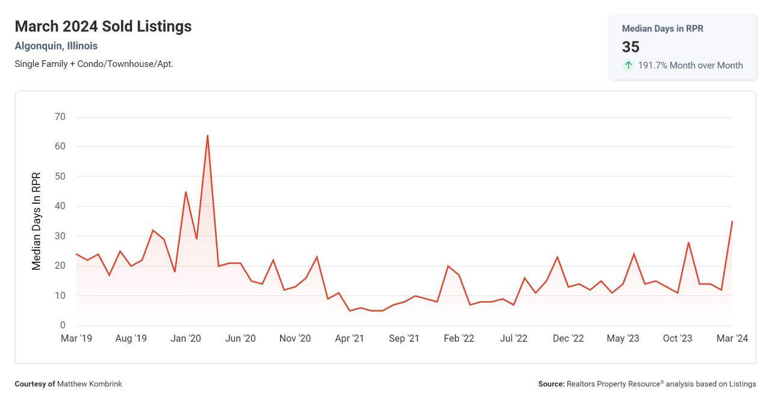Image resolution: width=771 pixels, height=405 pixels.
Task: Open the Algonquin, Illinois location link
Action: pos(56,46)
